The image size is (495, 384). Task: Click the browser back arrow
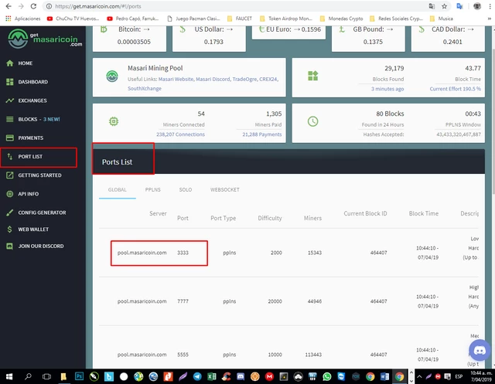tap(9, 6)
